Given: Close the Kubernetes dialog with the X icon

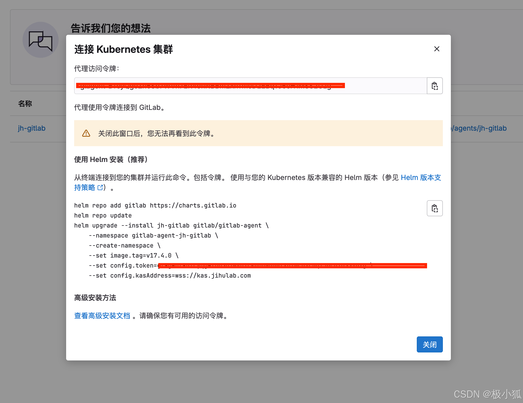Looking at the screenshot, I should click(x=437, y=49).
